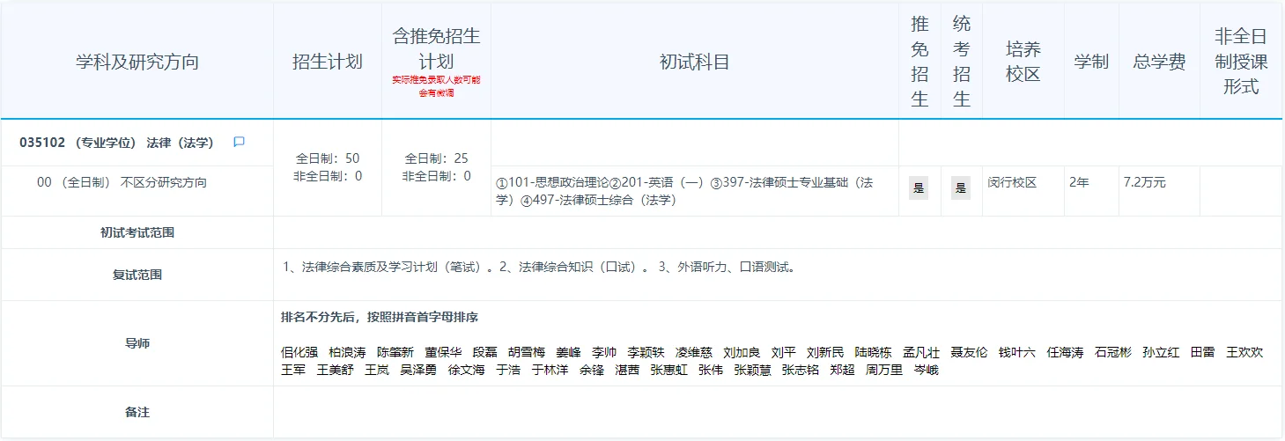
Task: Click tutor name 李帅
Action: 604,352
